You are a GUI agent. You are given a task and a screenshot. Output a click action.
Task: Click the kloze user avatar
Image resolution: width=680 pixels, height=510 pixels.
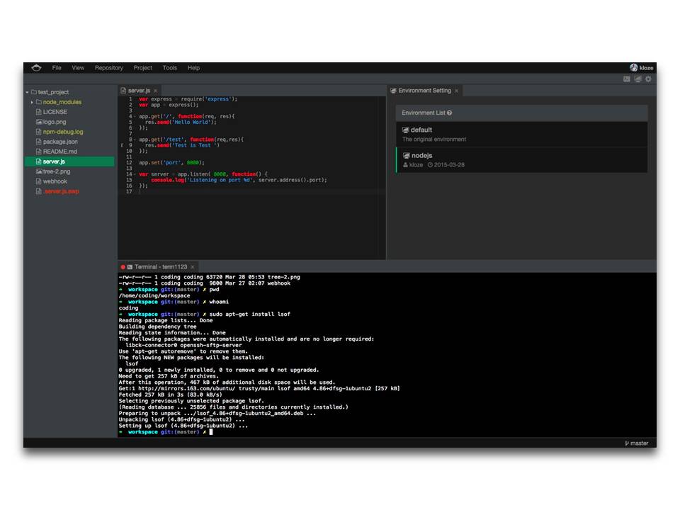pos(633,68)
